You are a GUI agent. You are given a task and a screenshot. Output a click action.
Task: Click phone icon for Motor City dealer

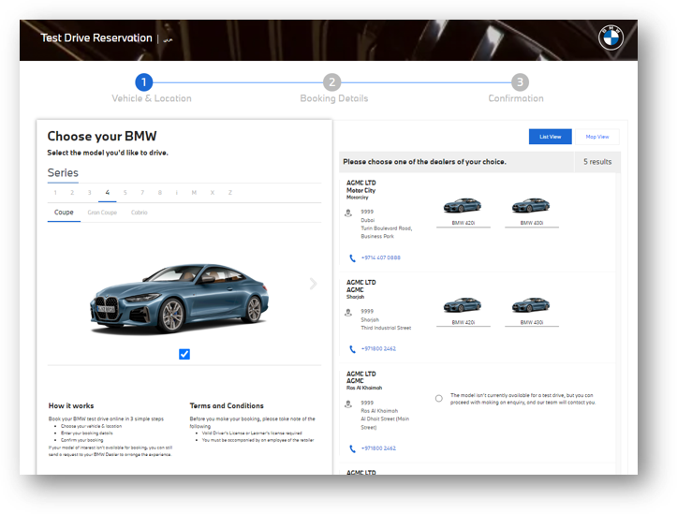click(352, 258)
